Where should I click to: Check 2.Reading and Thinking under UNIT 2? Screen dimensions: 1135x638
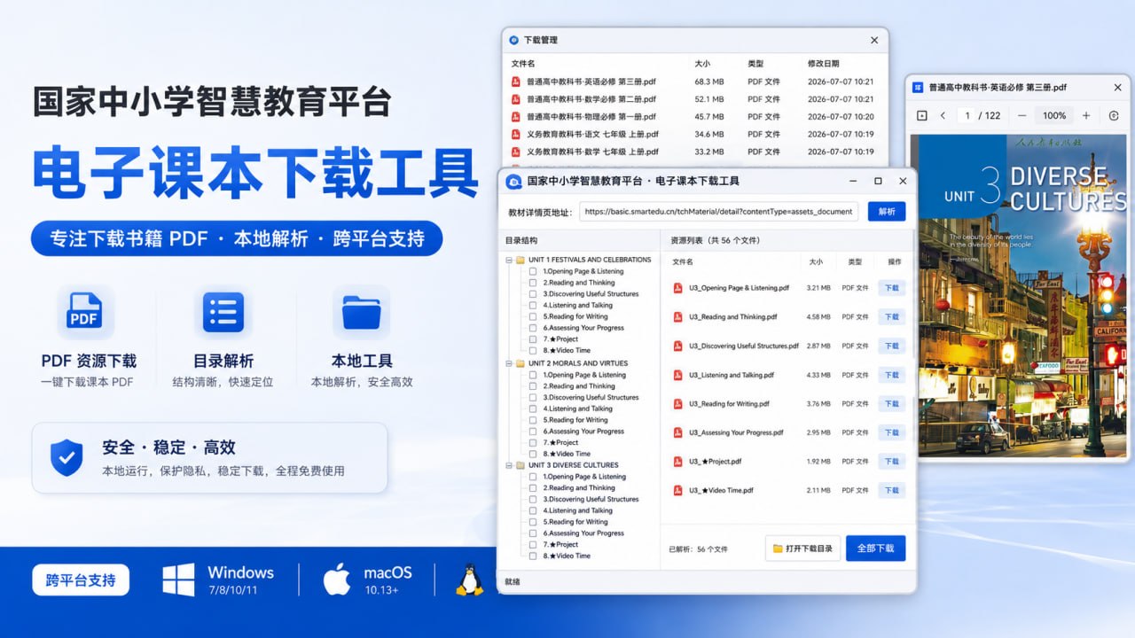533,386
